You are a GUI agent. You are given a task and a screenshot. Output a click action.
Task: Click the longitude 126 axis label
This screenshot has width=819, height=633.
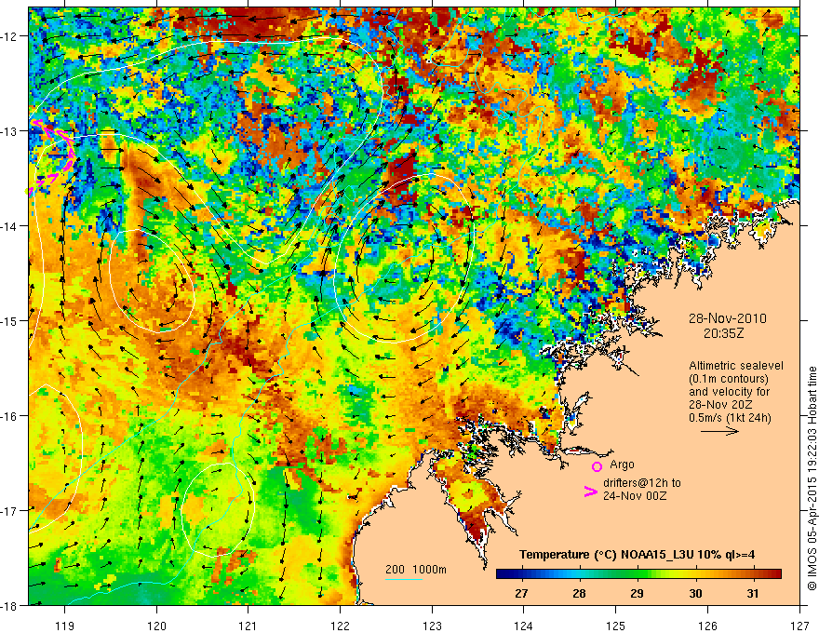pos(707,625)
